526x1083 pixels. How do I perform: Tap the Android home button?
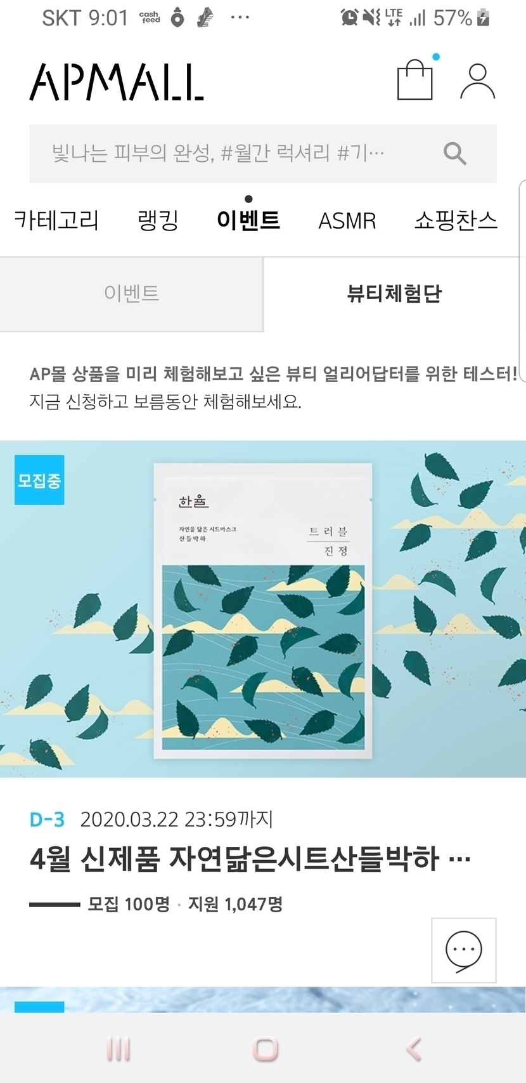pos(265,1048)
